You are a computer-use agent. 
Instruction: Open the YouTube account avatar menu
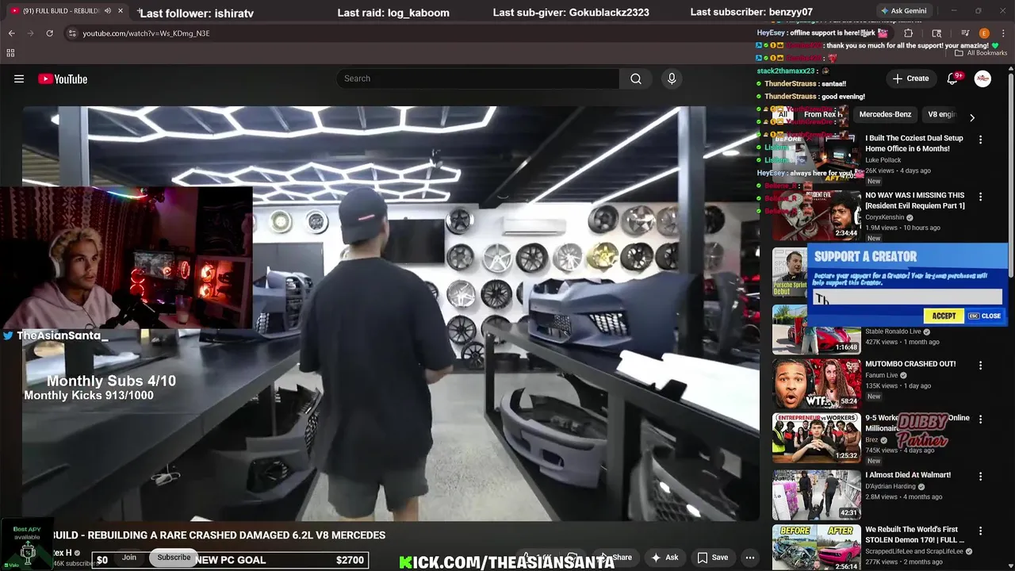(x=982, y=79)
